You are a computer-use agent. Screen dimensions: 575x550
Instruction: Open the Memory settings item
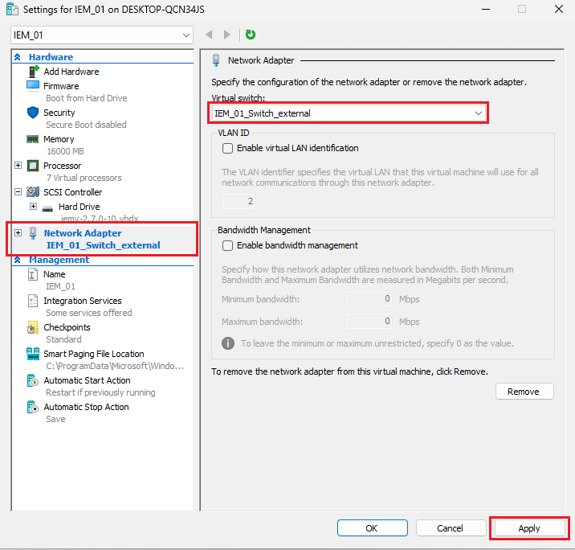pos(59,139)
